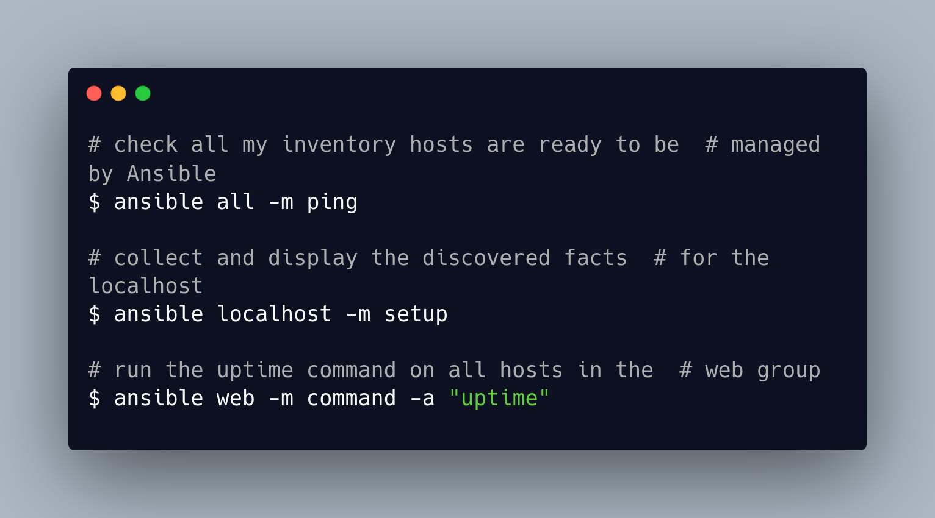Screen dimensions: 935x518
Task: Click the grey 'localhost' comment line
Action: coord(145,286)
